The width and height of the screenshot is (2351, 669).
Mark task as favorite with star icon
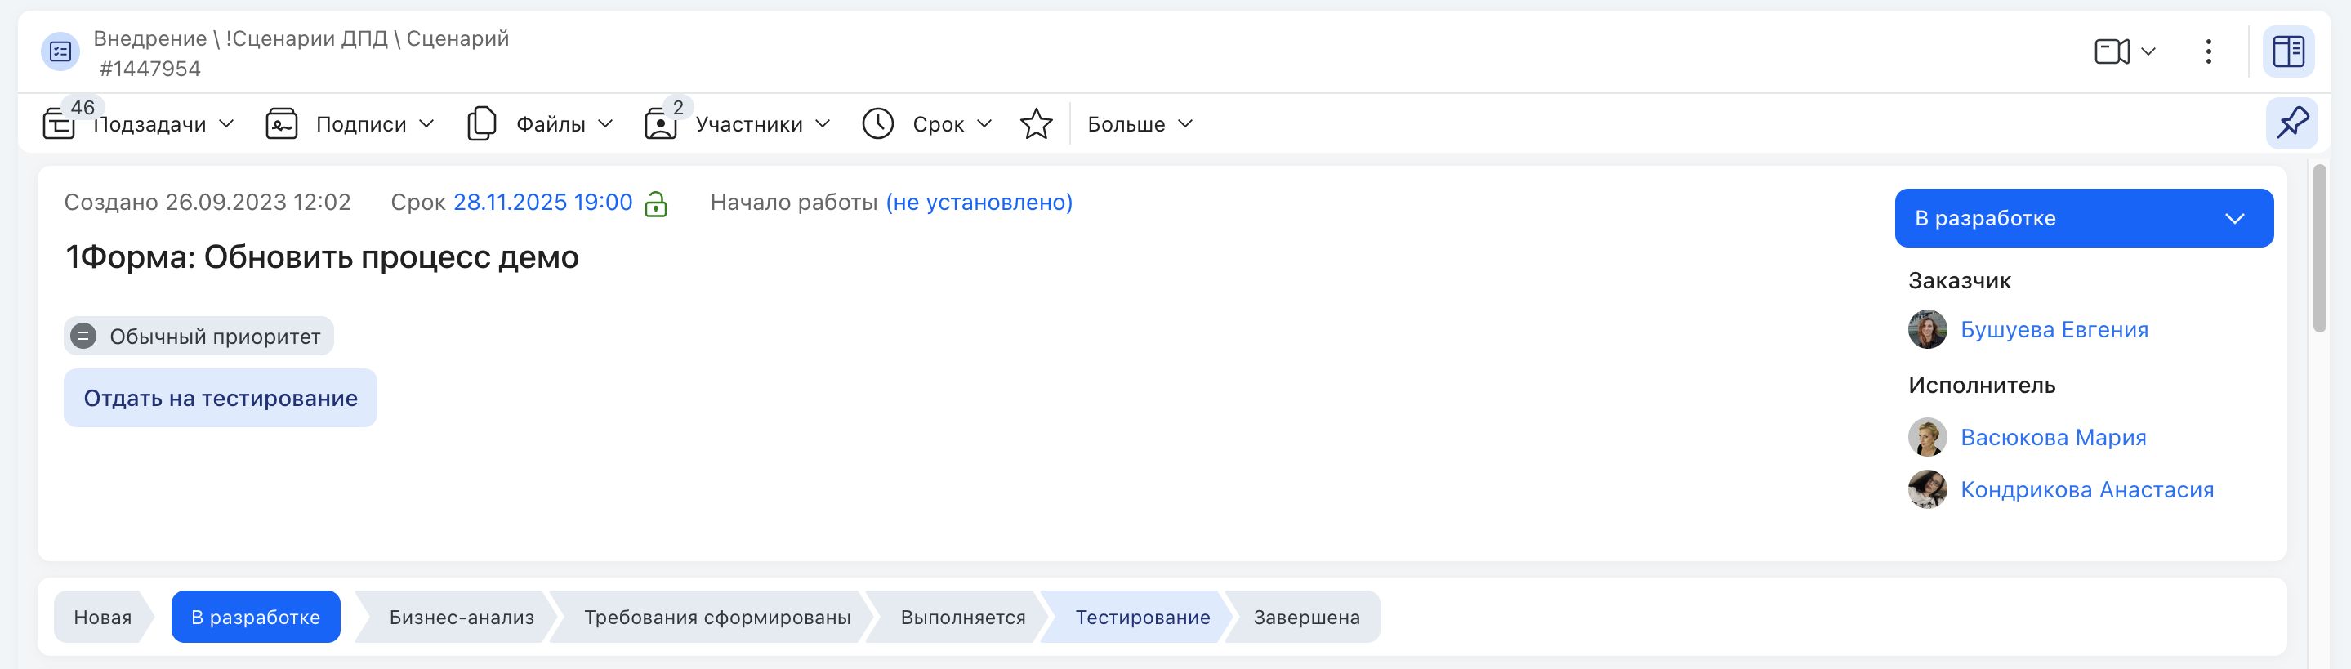(x=1036, y=123)
